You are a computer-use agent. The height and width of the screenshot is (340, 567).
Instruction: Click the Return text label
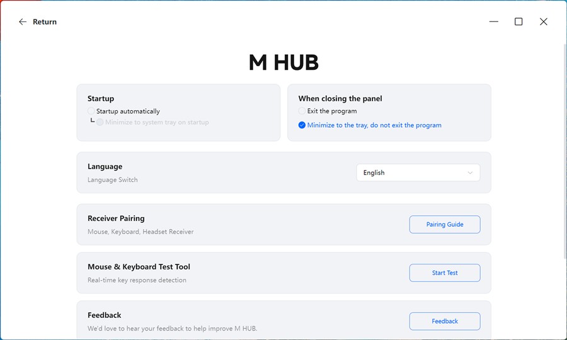45,22
